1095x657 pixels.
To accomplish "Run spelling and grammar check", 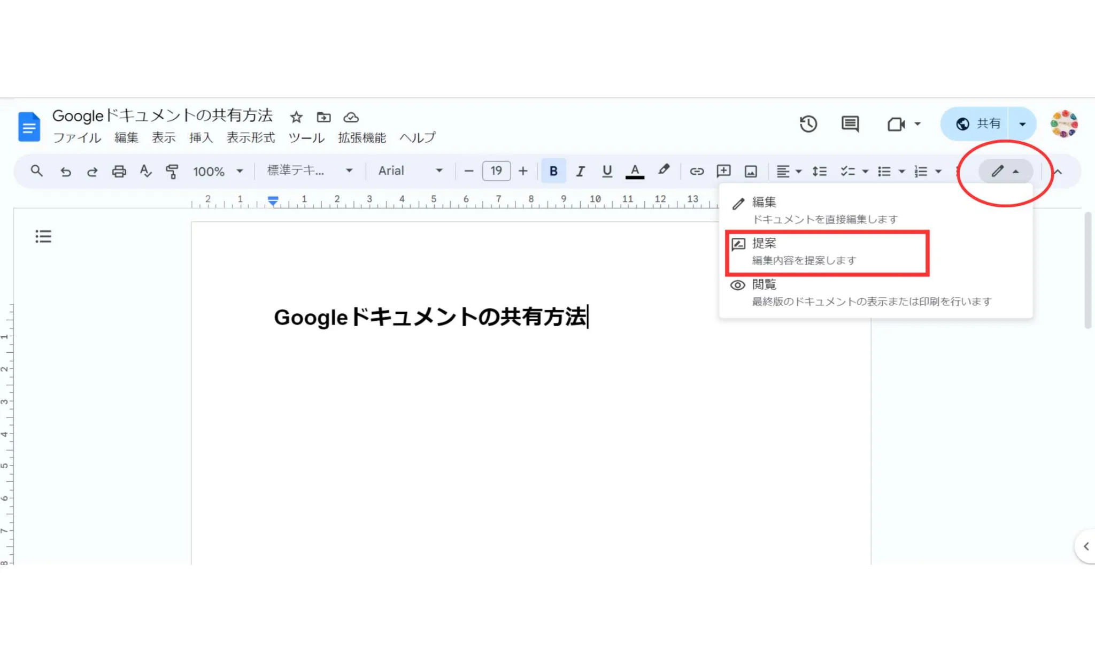I will click(x=145, y=171).
